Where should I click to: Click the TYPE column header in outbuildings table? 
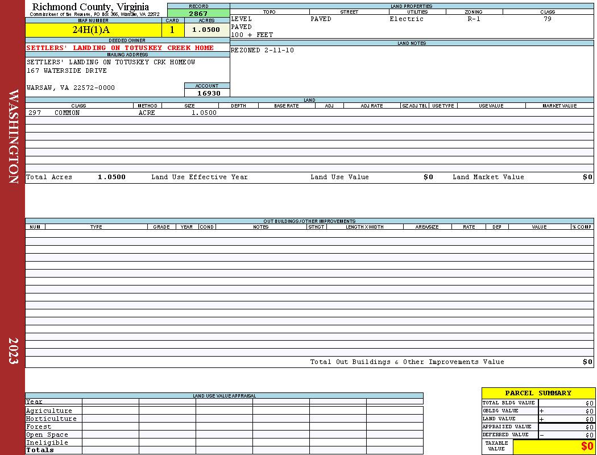96,226
